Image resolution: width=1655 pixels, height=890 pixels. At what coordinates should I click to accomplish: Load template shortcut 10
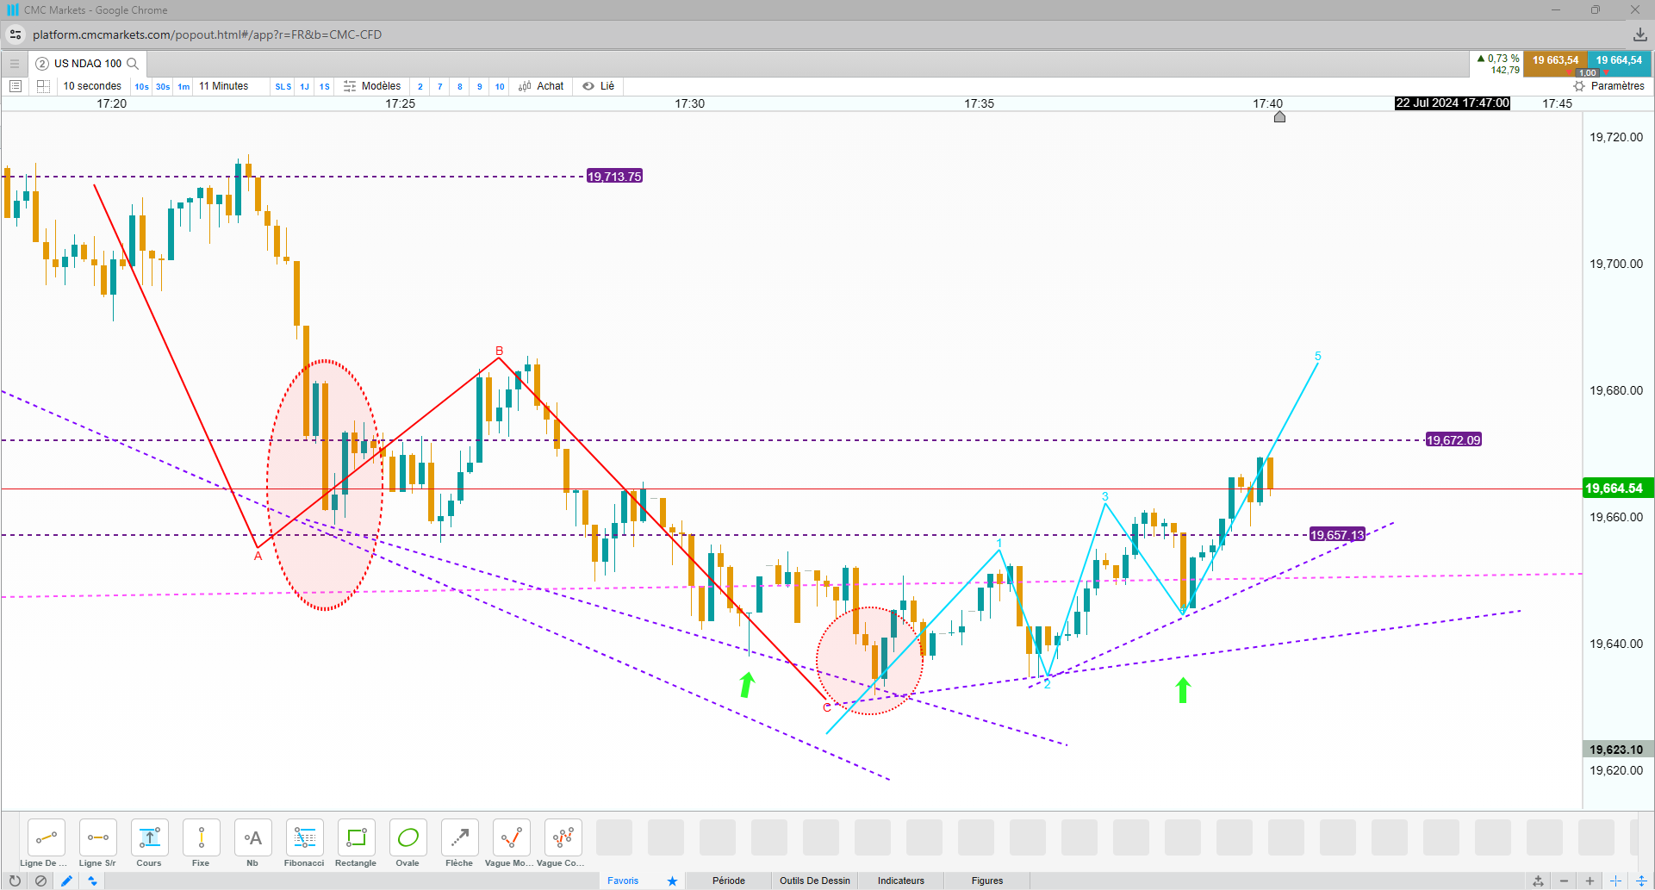pyautogui.click(x=500, y=86)
